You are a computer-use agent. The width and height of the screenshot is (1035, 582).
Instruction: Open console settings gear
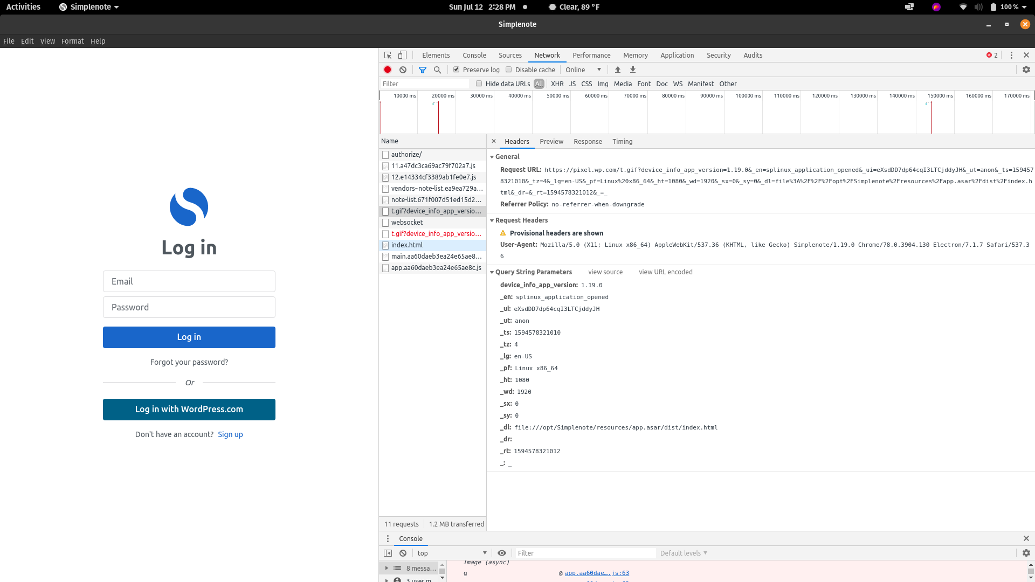click(1026, 553)
